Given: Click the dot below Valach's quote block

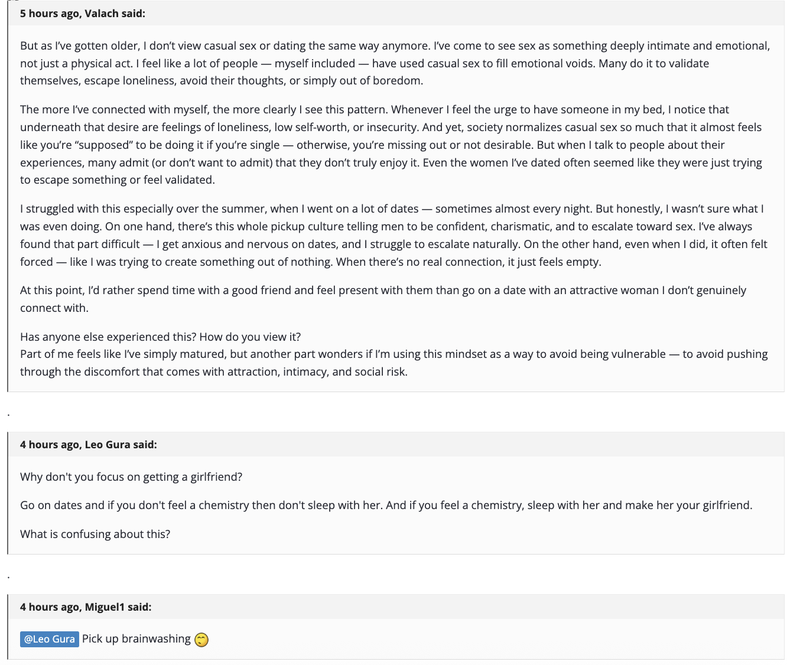Looking at the screenshot, I should click(x=8, y=415).
